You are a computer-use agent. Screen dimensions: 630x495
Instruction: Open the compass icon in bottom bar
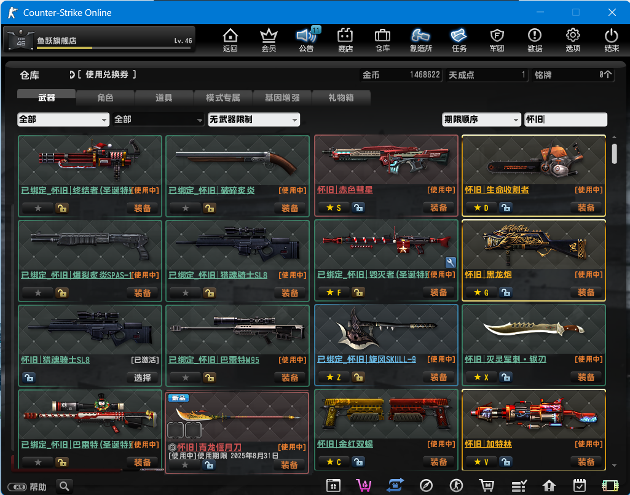tap(426, 485)
